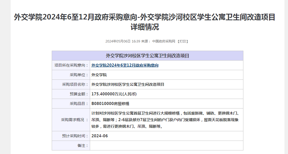Viewport: 288px width, 154px height.
Task: Select the 外交学院 purchasing unit value
Action: pos(99,75)
